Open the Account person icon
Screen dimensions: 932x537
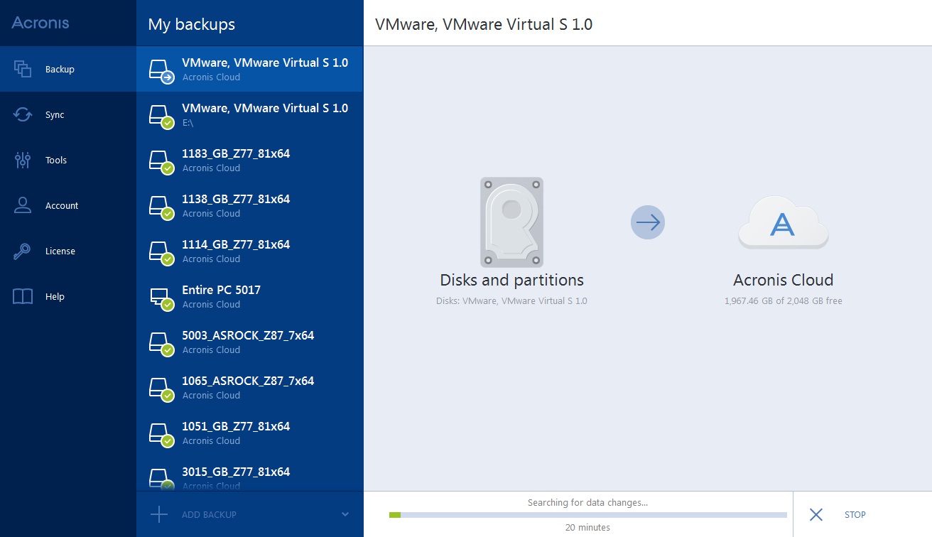click(x=23, y=205)
